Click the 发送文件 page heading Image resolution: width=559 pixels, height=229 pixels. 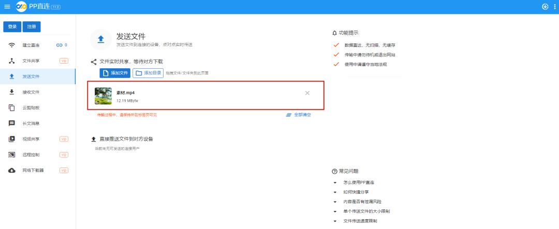pyautogui.click(x=131, y=36)
